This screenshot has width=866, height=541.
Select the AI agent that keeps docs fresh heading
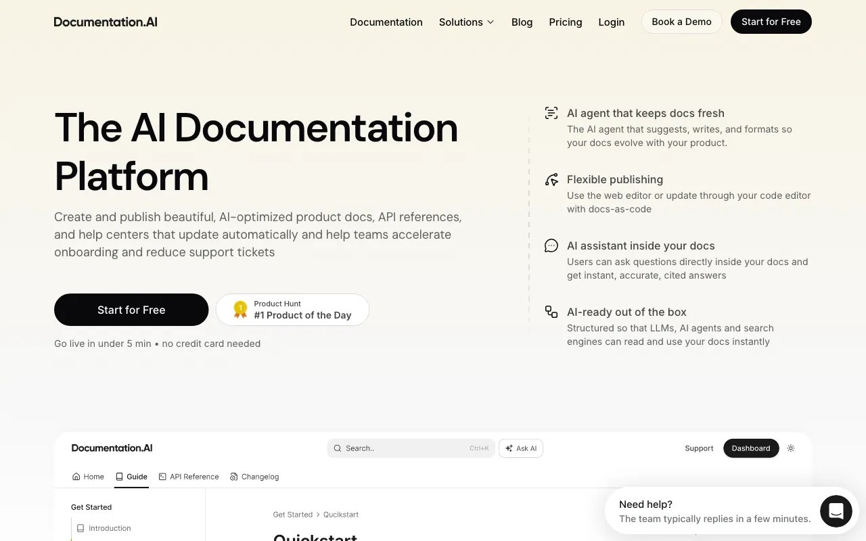click(645, 114)
